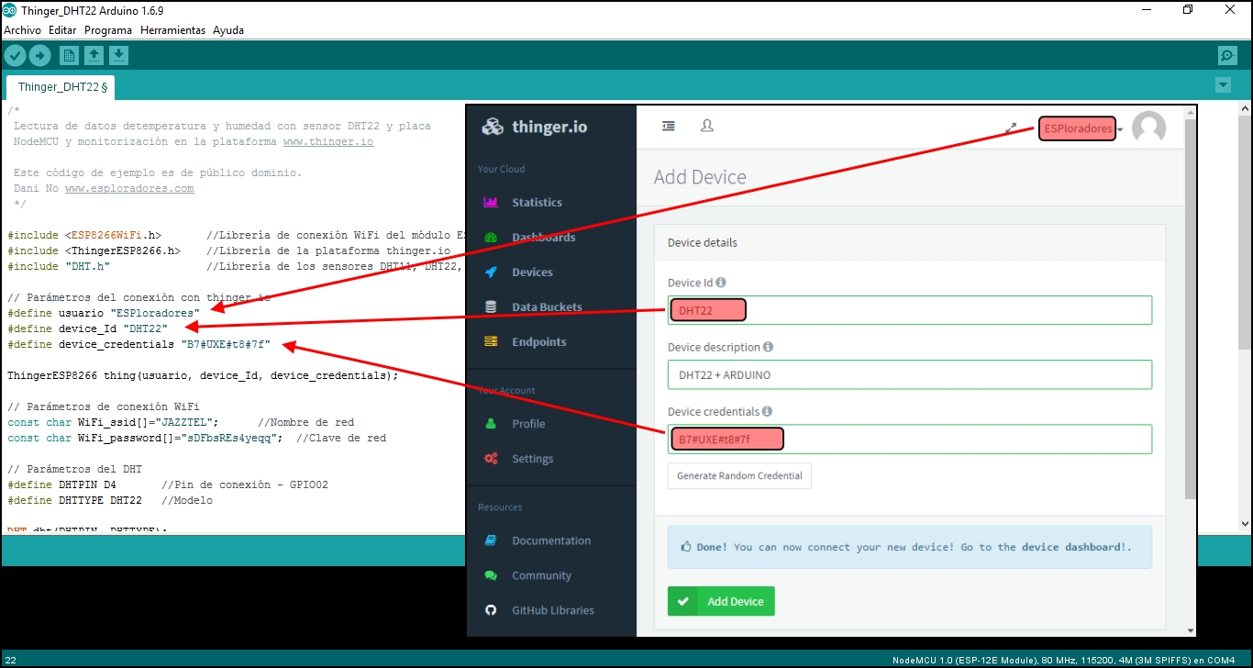The height and width of the screenshot is (668, 1253).
Task: Click the green Add Device button
Action: coord(721,601)
